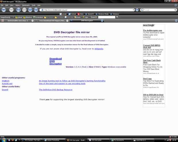This screenshot has width=178, height=142.
Task: Open the Get Free Cash Back Here ad
Action: coord(152,61)
